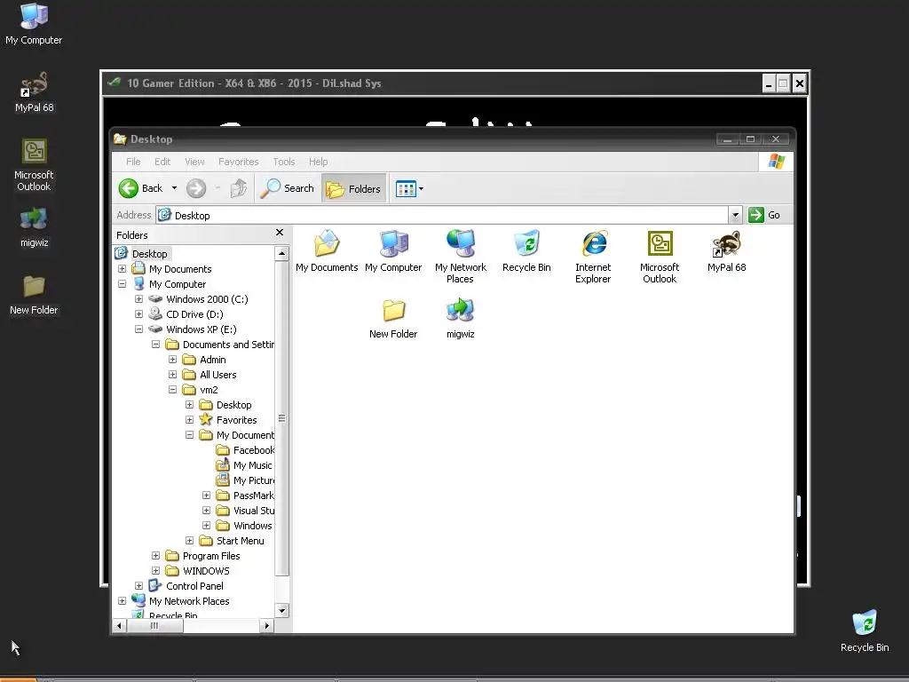This screenshot has width=909, height=682.
Task: Select Favorites folder in tree
Action: pos(236,420)
